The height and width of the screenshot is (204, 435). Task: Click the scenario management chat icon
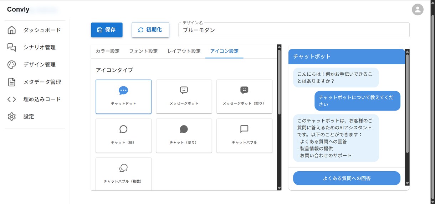click(x=12, y=47)
